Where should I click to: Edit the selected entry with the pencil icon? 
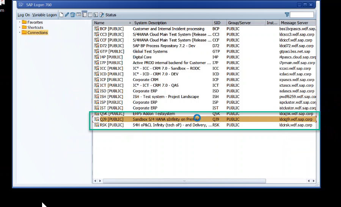67,15
